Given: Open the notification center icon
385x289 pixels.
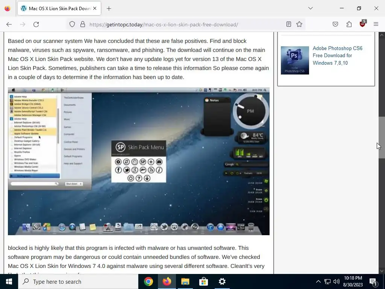Looking at the screenshot, I should coord(373,281).
